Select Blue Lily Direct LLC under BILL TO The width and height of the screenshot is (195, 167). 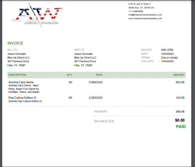click(x=18, y=58)
